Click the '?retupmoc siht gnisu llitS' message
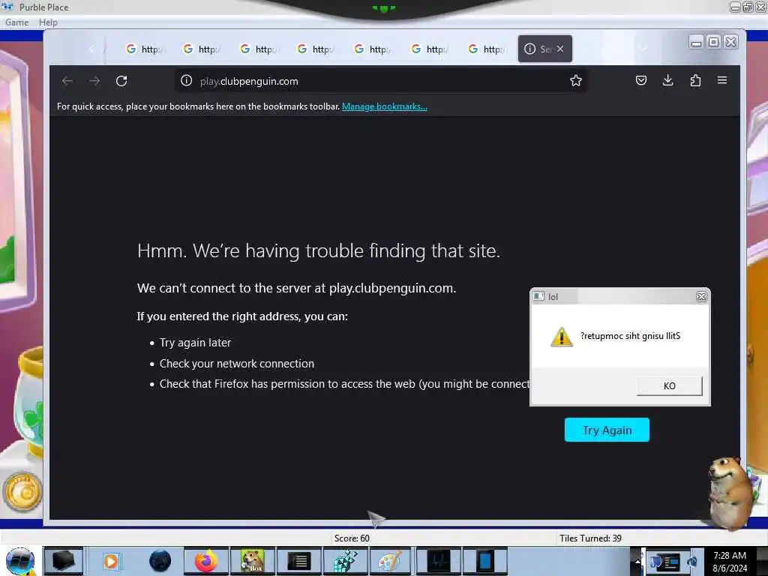Screen dimensions: 768x576 (630, 336)
